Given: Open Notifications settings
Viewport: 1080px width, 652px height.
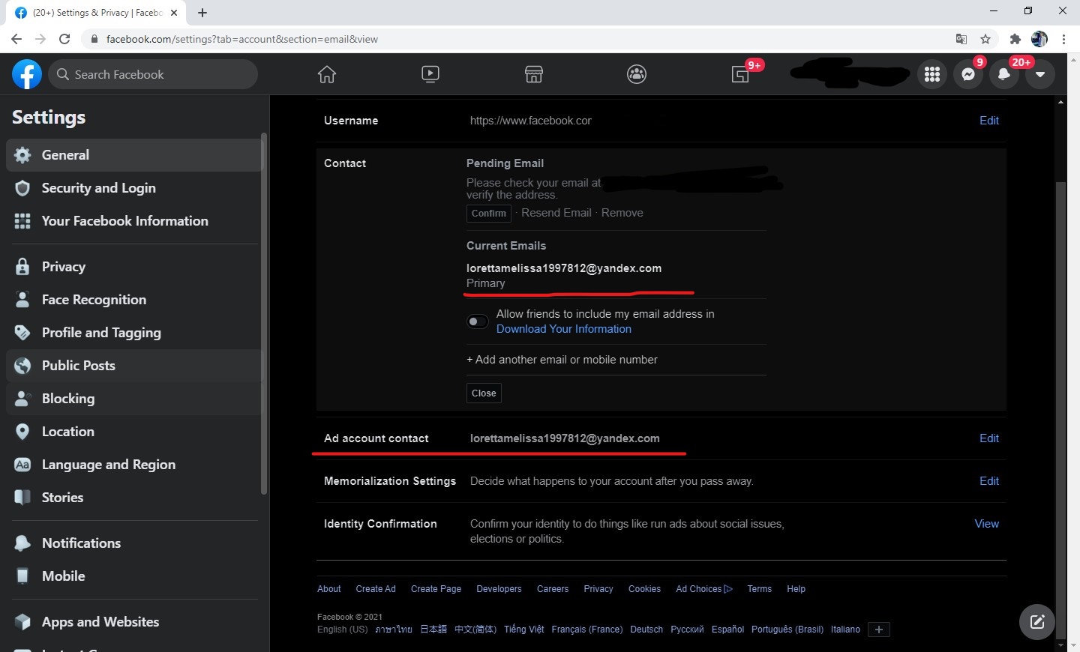Looking at the screenshot, I should [133, 543].
